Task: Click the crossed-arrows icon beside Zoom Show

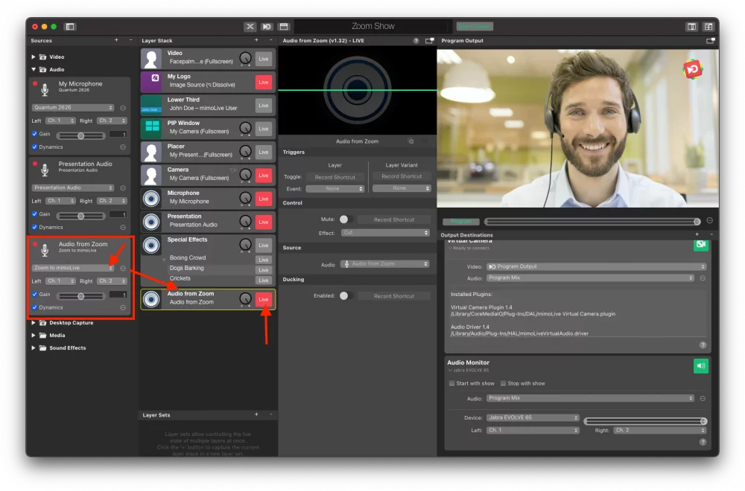Action: pos(250,27)
